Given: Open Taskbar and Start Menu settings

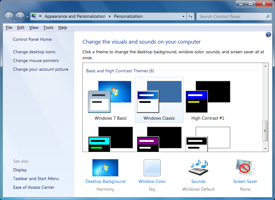Looking at the screenshot, I should pos(36,179).
